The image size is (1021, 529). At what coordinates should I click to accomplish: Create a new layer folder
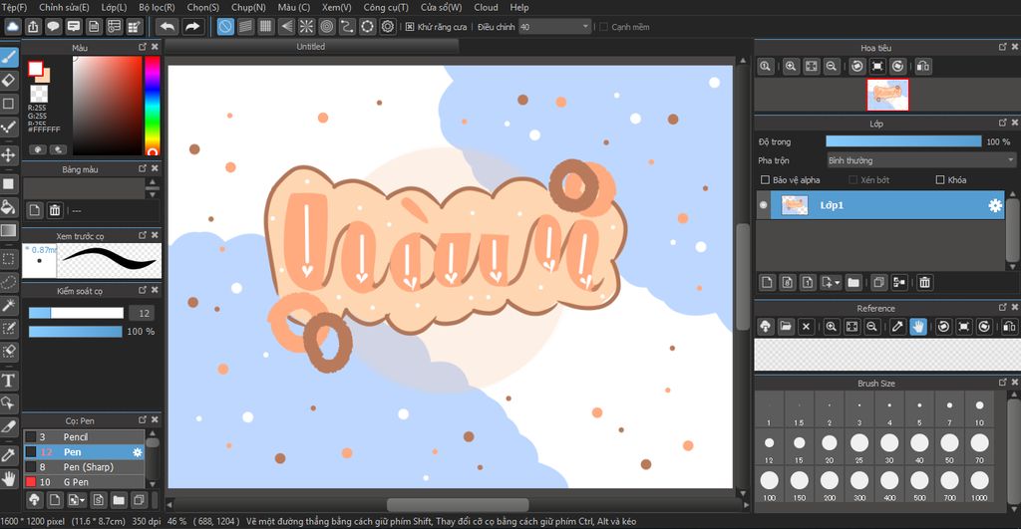tap(853, 282)
